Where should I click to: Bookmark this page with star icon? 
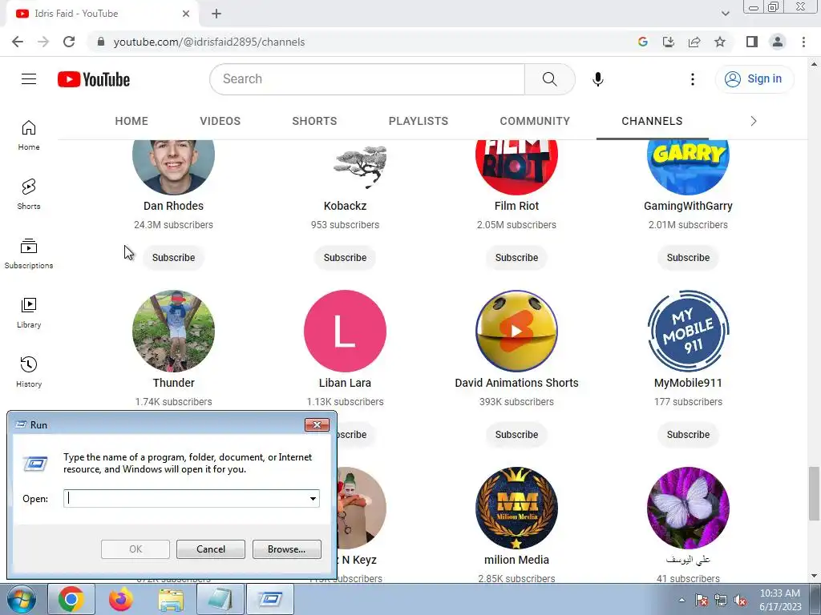click(x=720, y=42)
